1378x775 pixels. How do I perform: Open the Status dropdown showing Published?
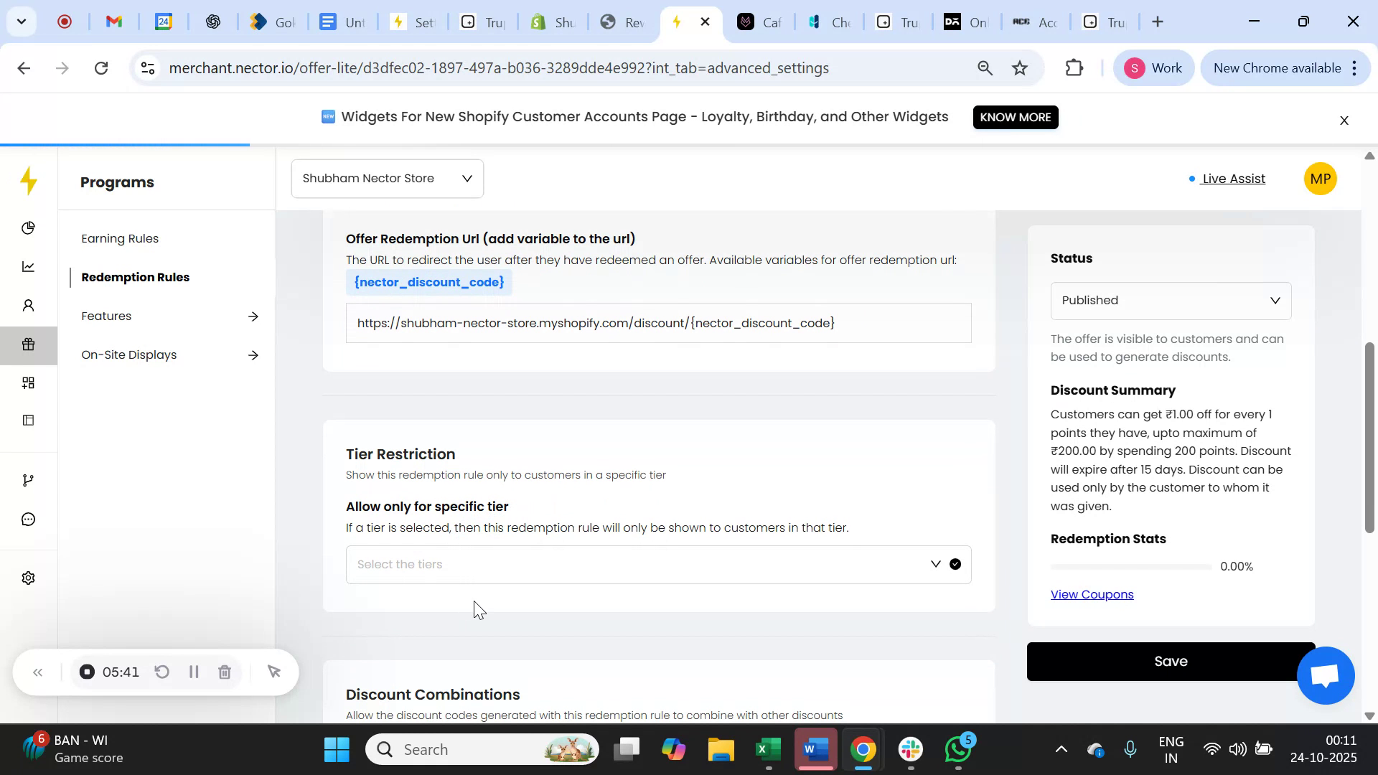1169,300
